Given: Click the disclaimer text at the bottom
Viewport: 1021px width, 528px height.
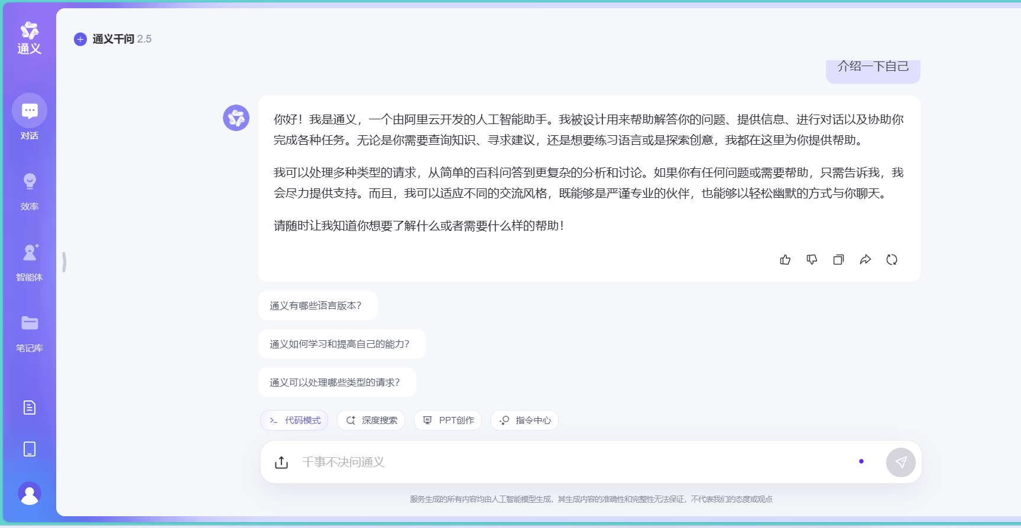Looking at the screenshot, I should point(591,499).
